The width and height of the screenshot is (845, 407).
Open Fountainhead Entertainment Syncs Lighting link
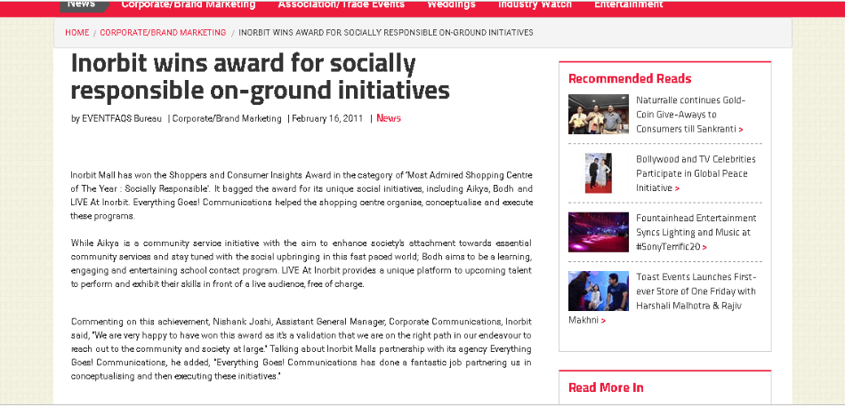696,233
